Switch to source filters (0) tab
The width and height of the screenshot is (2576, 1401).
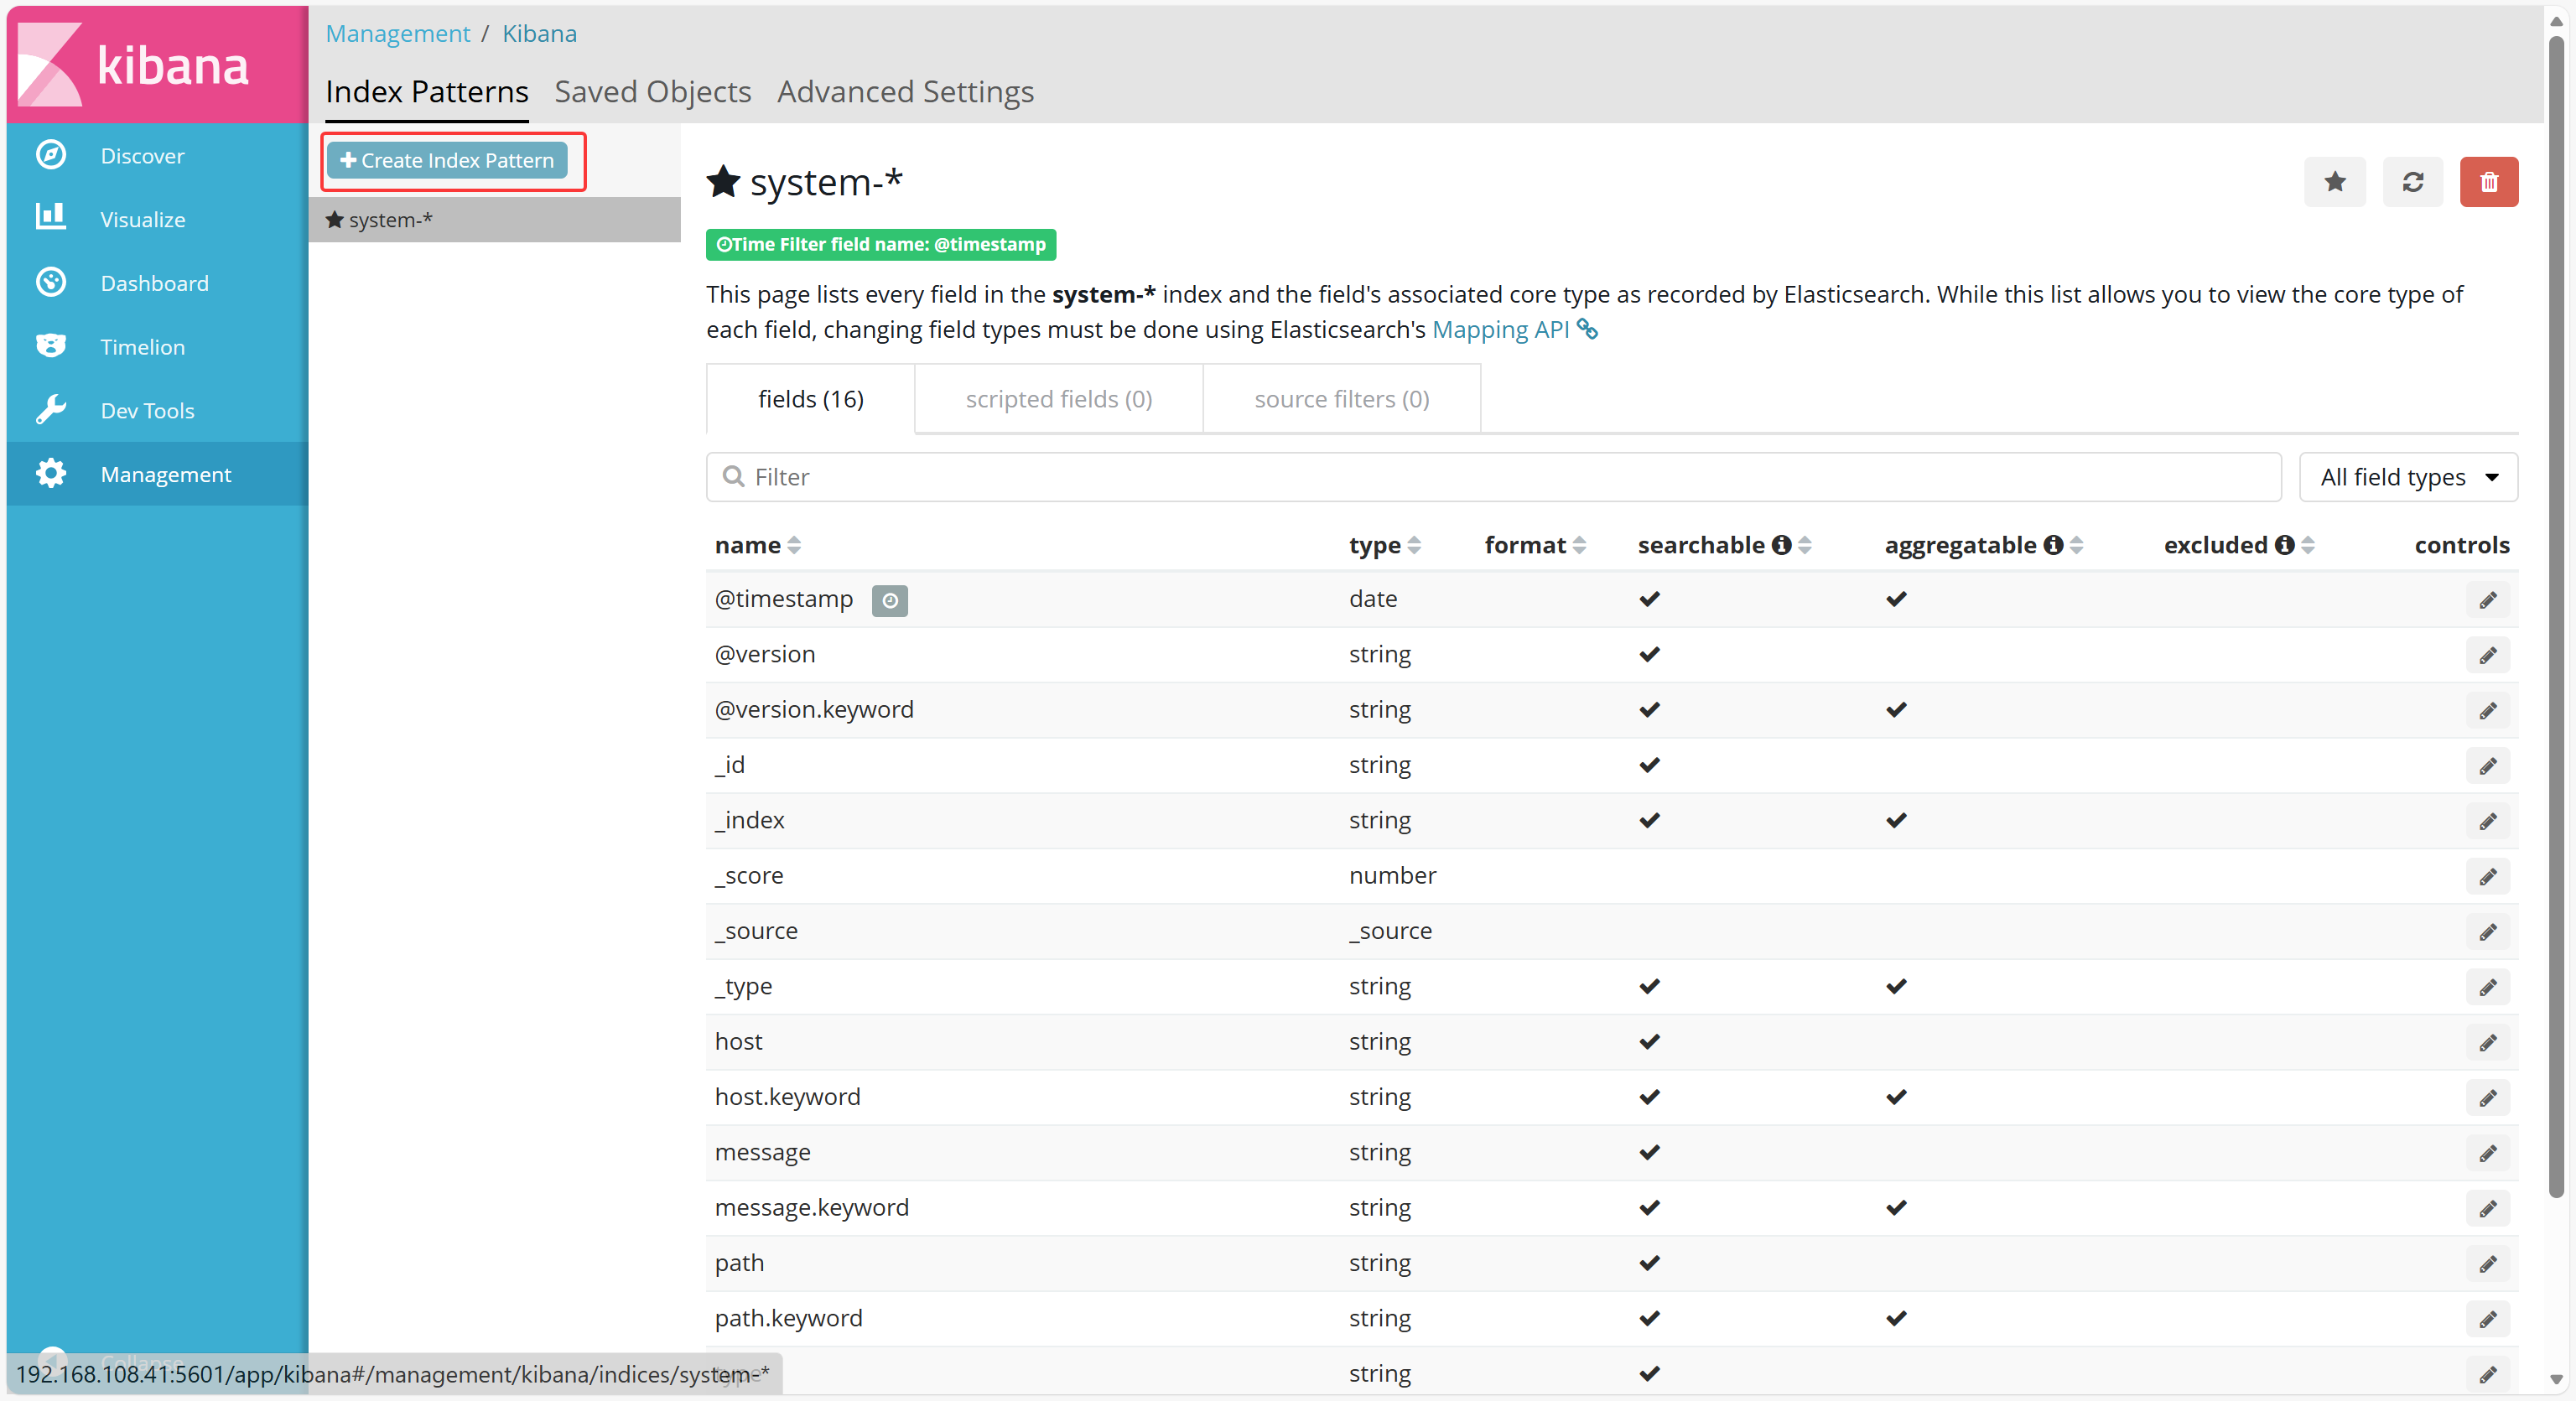(1341, 399)
